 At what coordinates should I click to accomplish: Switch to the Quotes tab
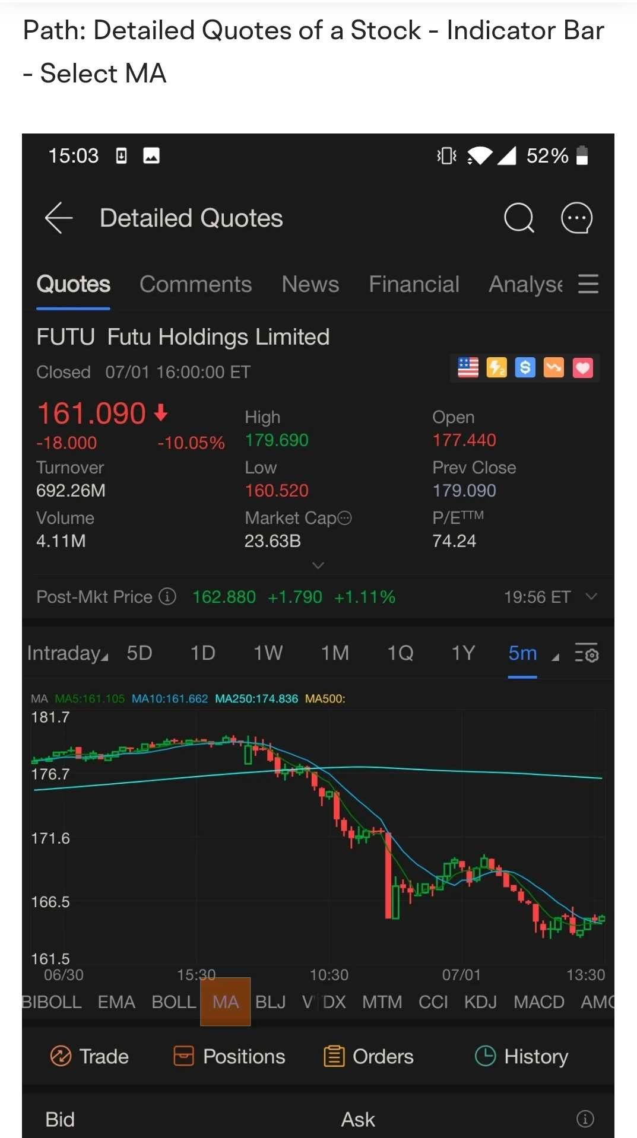[x=73, y=284]
